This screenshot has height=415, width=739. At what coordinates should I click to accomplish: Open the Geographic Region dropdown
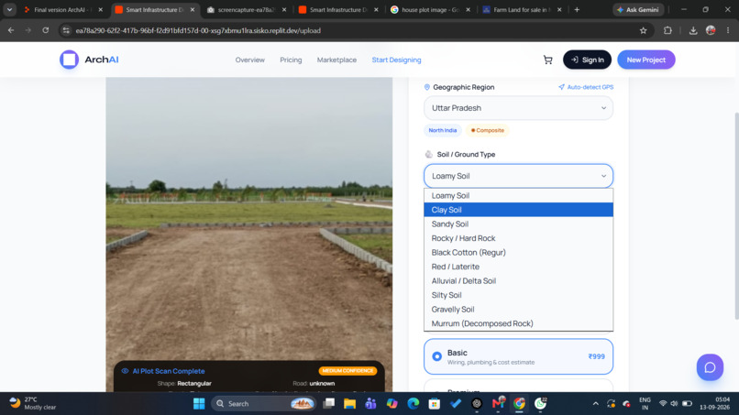518,108
